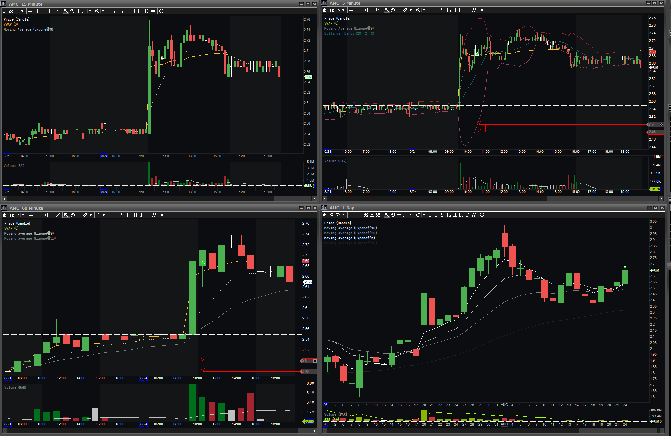The image size is (671, 436).
Task: Click chart type icon in AMC 5 Minute toolbar
Action: point(325,10)
